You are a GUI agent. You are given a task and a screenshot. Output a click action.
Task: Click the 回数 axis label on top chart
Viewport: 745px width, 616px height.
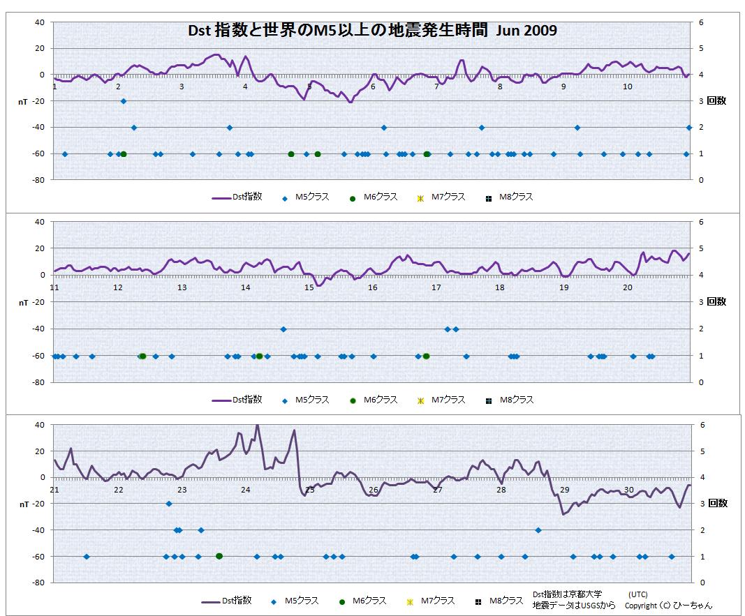(716, 101)
